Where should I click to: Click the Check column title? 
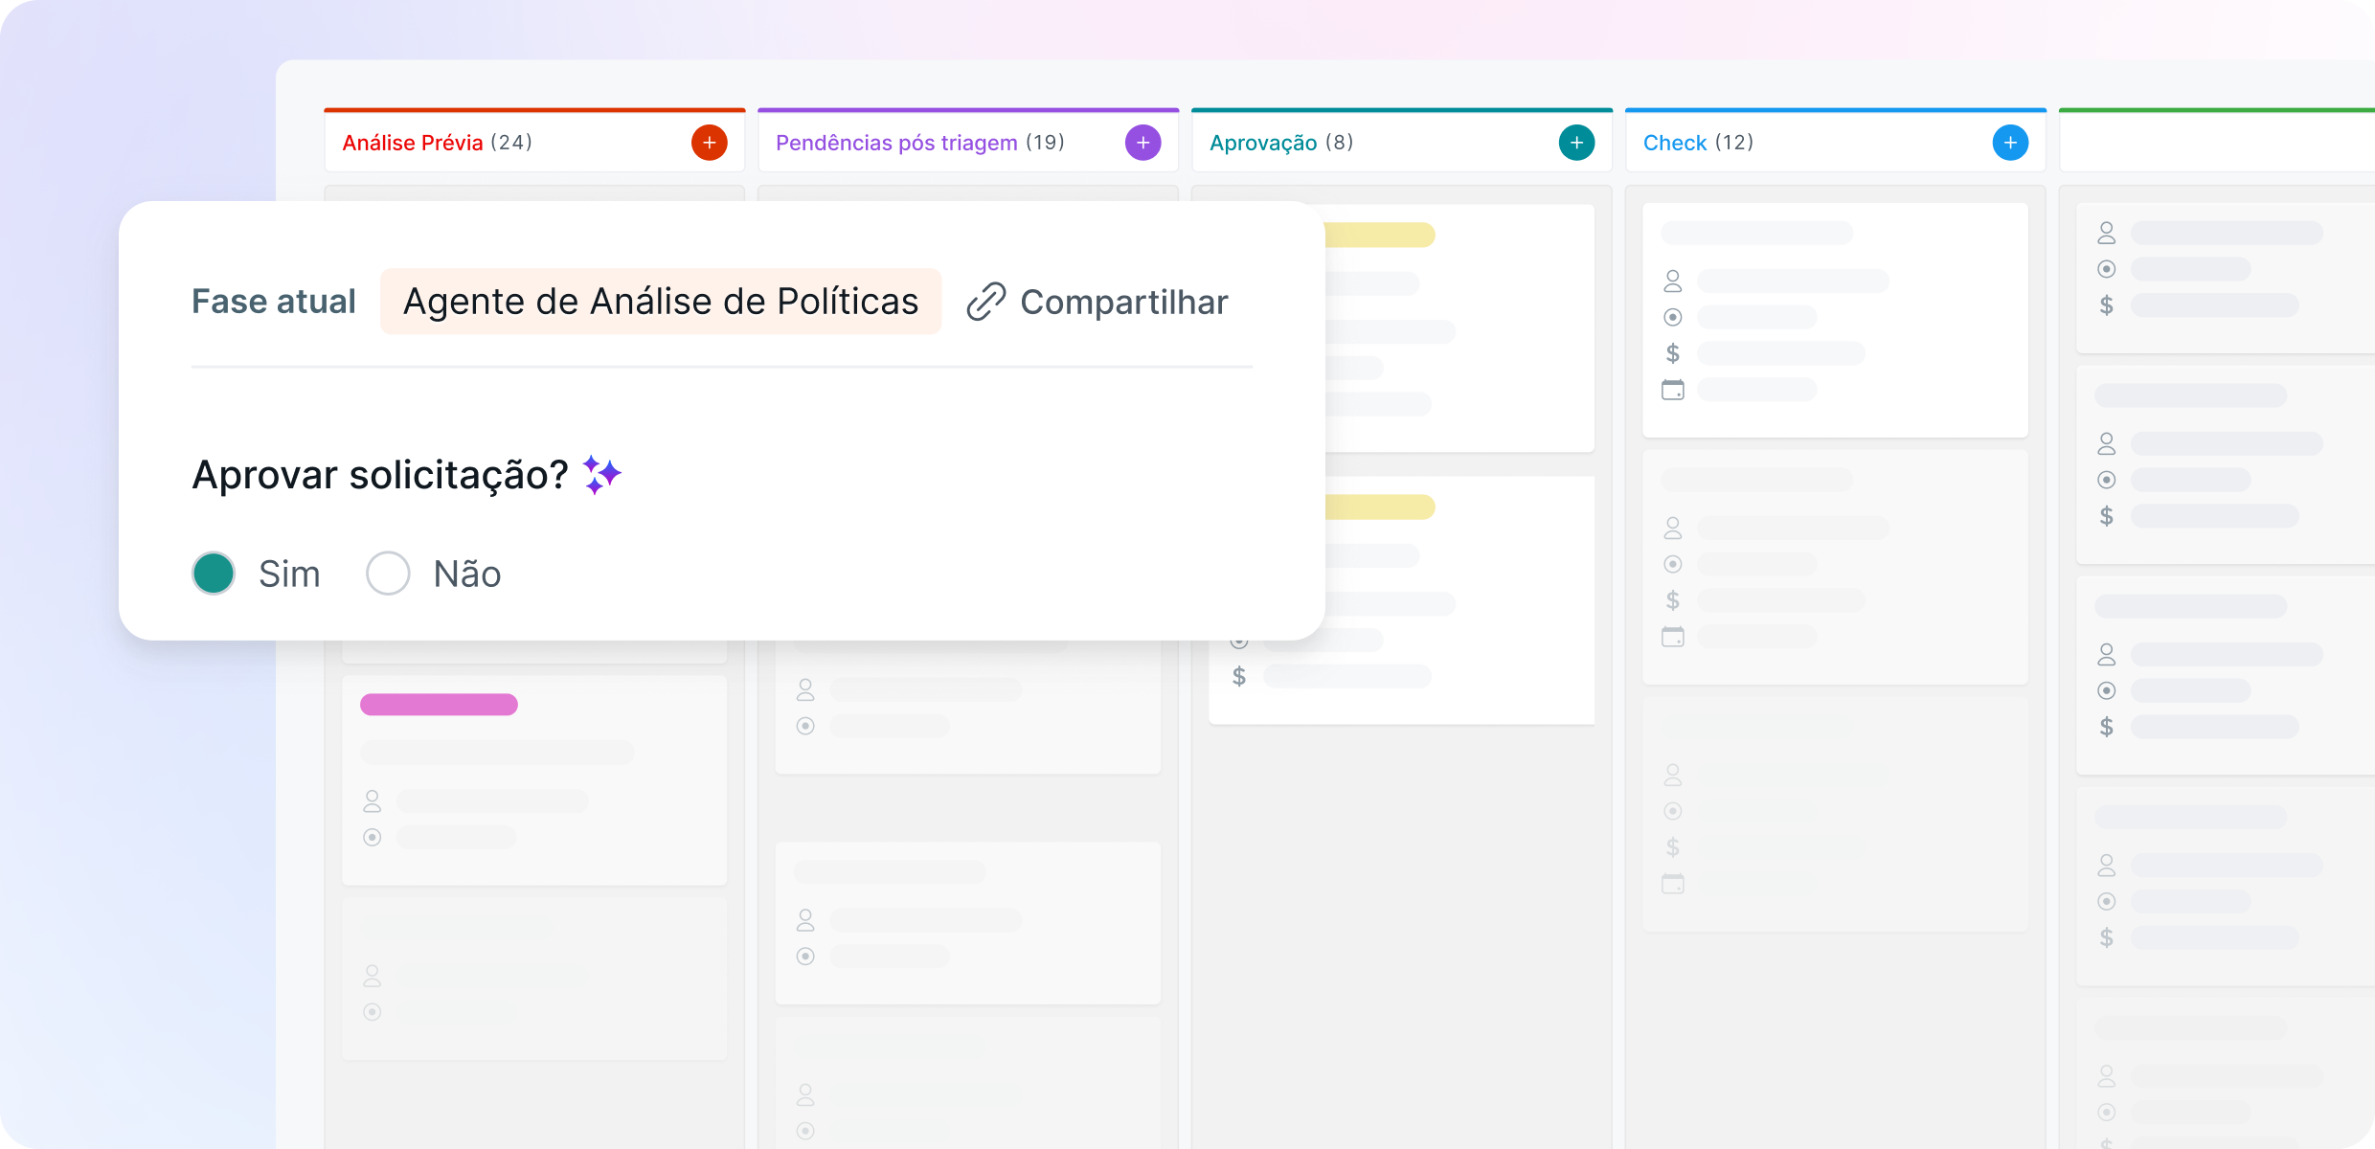tap(1674, 143)
